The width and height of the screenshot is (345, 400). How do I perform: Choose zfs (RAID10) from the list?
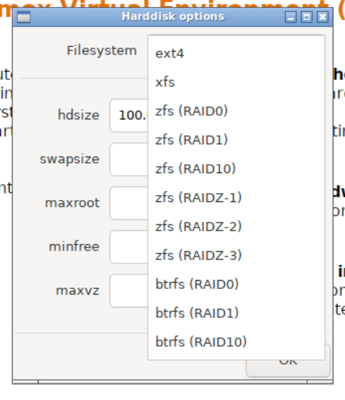point(236,169)
